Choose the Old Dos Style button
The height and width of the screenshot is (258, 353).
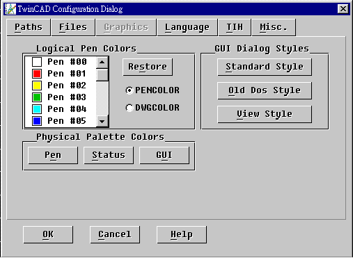click(265, 90)
